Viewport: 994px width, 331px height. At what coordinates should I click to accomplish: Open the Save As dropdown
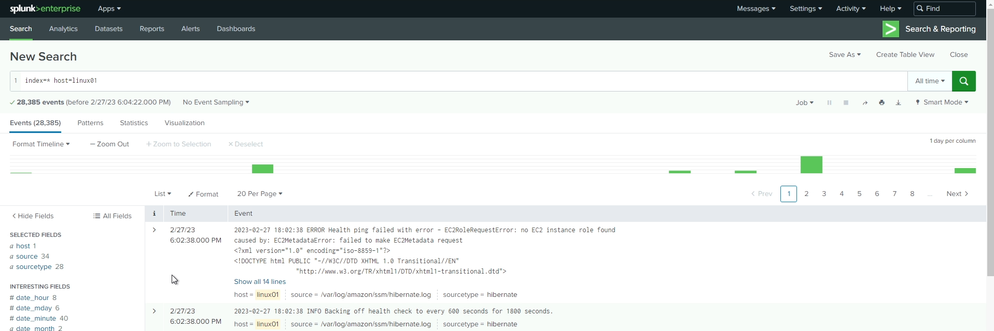tap(845, 55)
